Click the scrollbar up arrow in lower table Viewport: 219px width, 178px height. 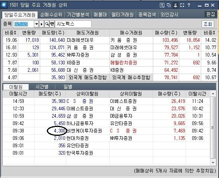[213, 94]
